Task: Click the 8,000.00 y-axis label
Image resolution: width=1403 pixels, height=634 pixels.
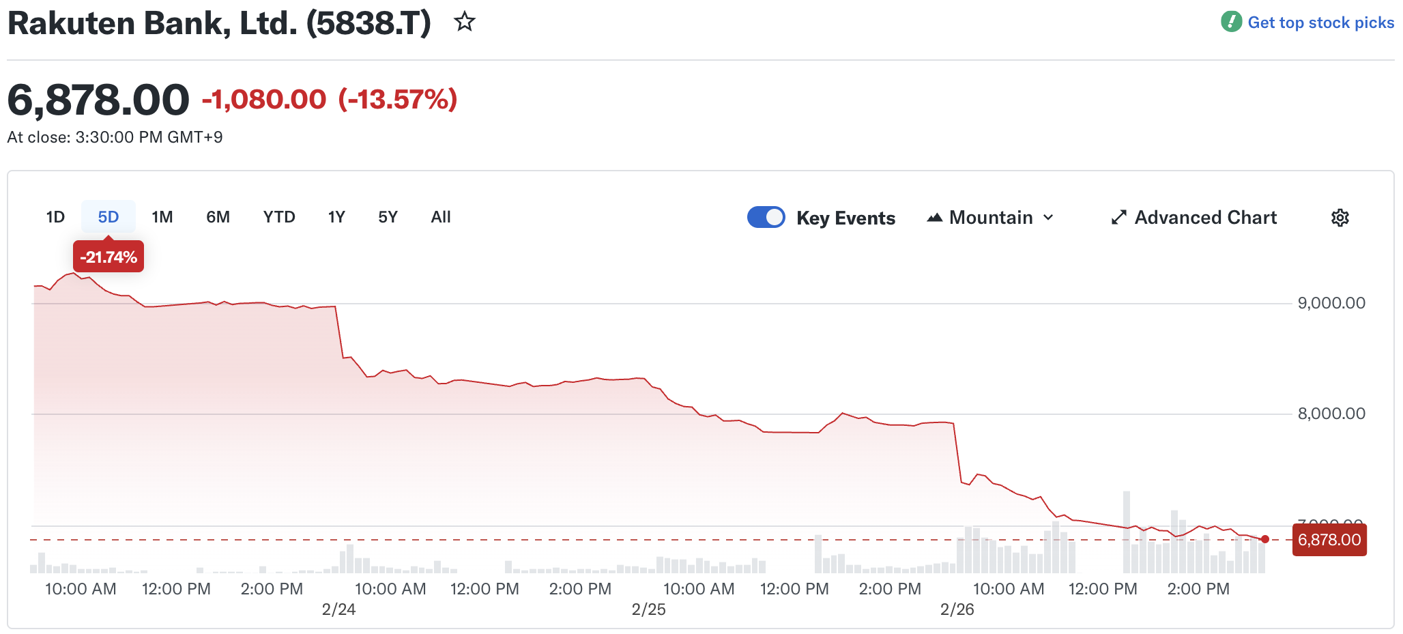Action: coord(1331,414)
